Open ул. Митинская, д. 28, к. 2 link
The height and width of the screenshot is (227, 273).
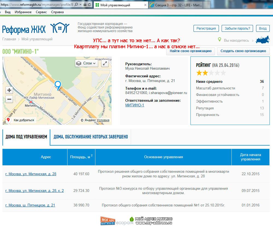point(34,191)
